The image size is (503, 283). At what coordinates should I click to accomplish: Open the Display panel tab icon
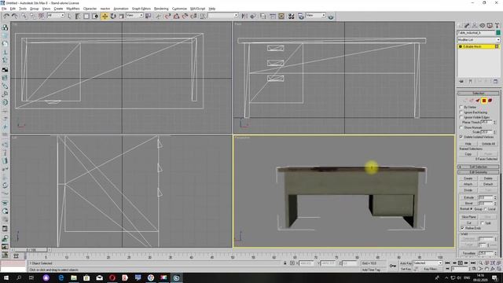[x=490, y=25]
